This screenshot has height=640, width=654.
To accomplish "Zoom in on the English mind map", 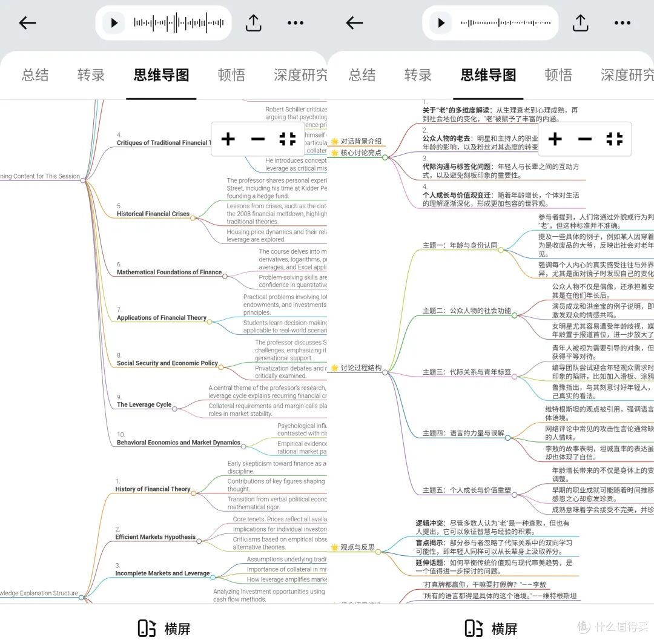I will 228,139.
